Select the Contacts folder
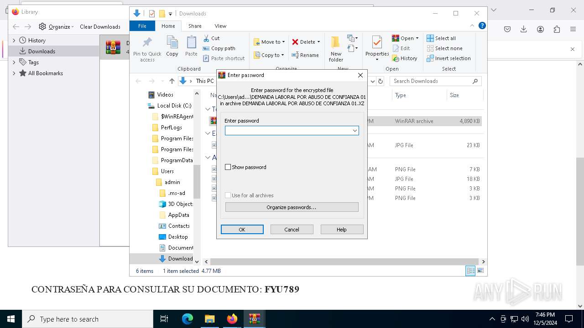This screenshot has height=328, width=584. [x=174, y=226]
